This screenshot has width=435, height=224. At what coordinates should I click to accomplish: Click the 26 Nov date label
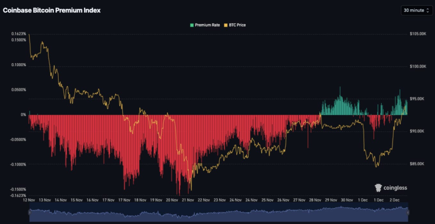coord(284,200)
